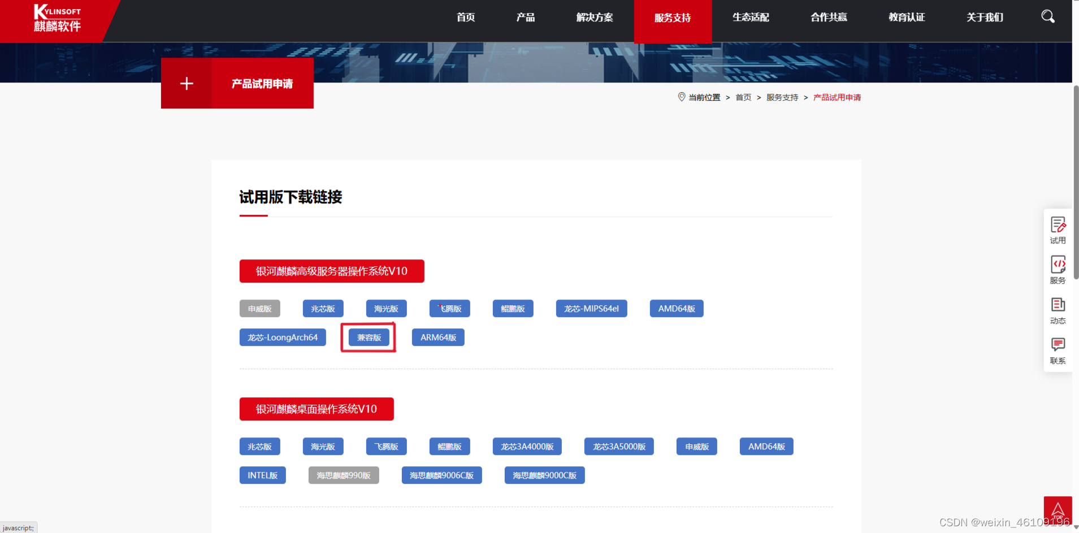Select desktop 申威版 button
The width and height of the screenshot is (1079, 533).
click(x=697, y=447)
